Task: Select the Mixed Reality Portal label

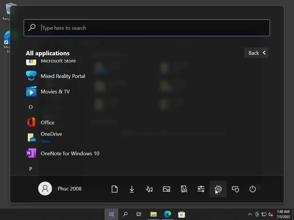Action: pos(63,76)
